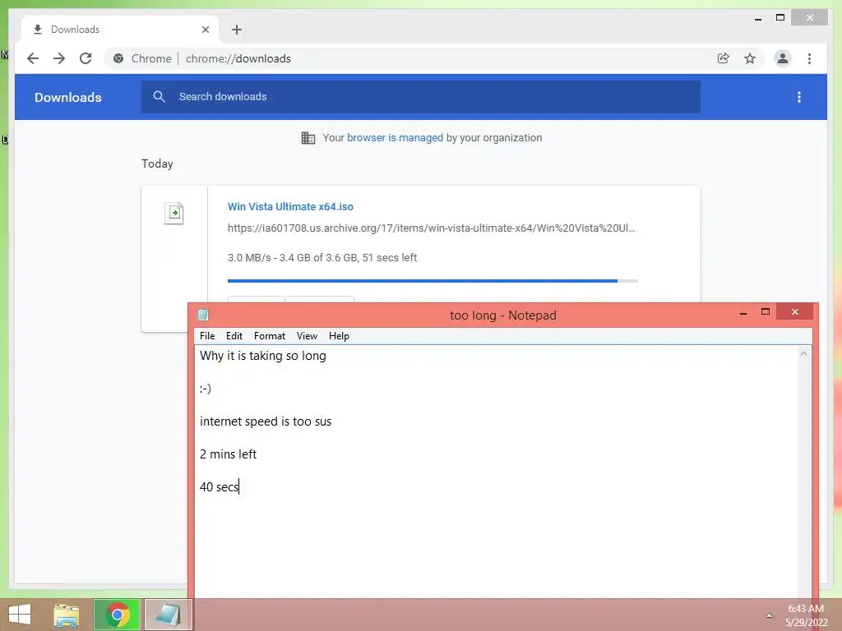
Task: Open Notepad Help menu
Action: pos(339,336)
